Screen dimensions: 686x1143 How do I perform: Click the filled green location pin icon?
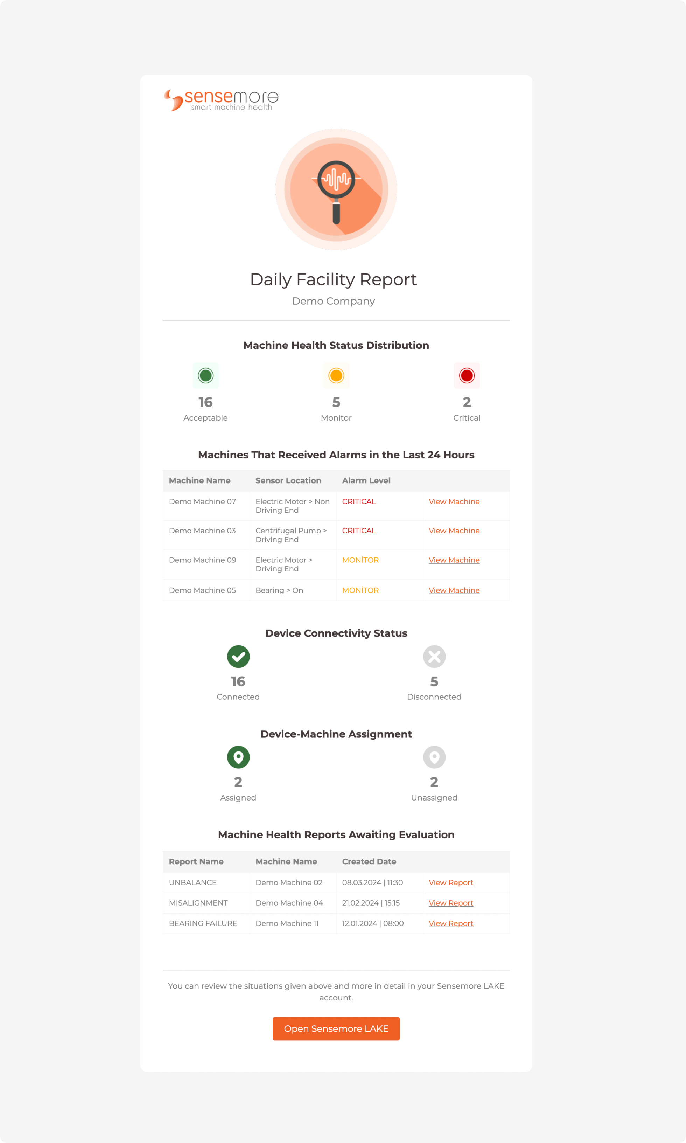pyautogui.click(x=237, y=756)
